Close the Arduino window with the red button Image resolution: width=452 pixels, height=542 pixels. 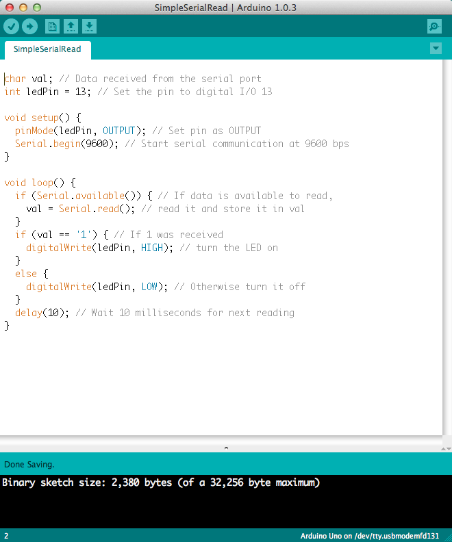[10, 7]
